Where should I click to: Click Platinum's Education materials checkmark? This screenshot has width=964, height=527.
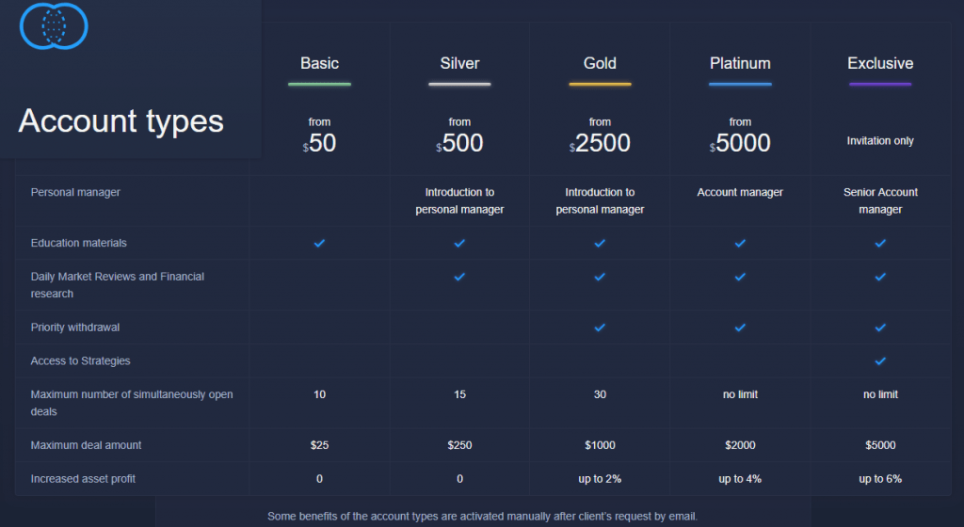pos(740,243)
